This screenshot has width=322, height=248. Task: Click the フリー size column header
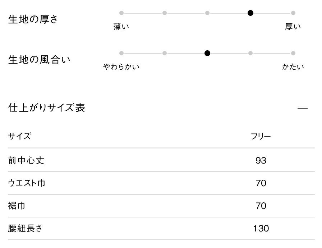261,137
